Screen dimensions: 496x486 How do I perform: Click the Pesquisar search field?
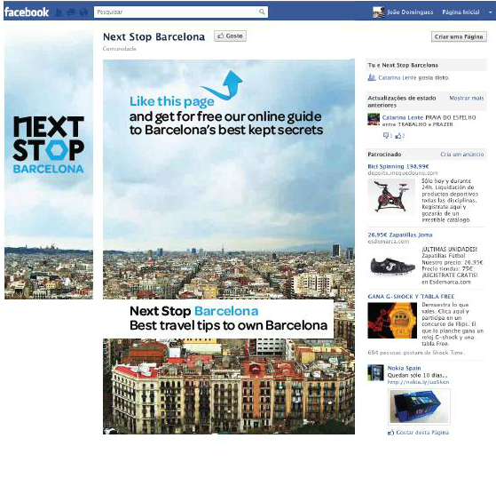click(x=176, y=12)
